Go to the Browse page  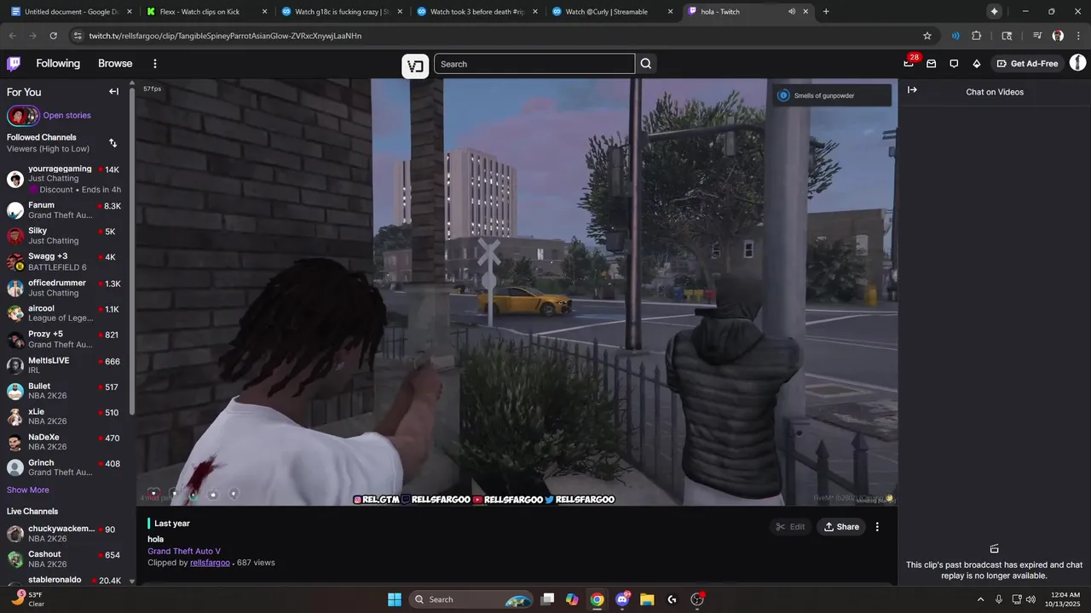(x=115, y=64)
